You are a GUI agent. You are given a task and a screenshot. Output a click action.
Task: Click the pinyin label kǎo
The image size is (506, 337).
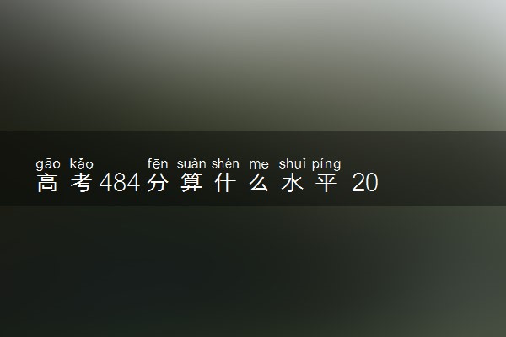[x=81, y=163]
